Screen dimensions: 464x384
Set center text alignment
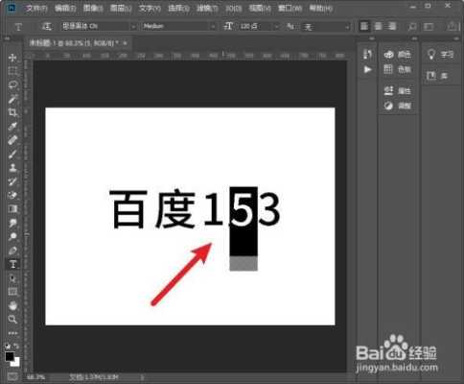378,26
